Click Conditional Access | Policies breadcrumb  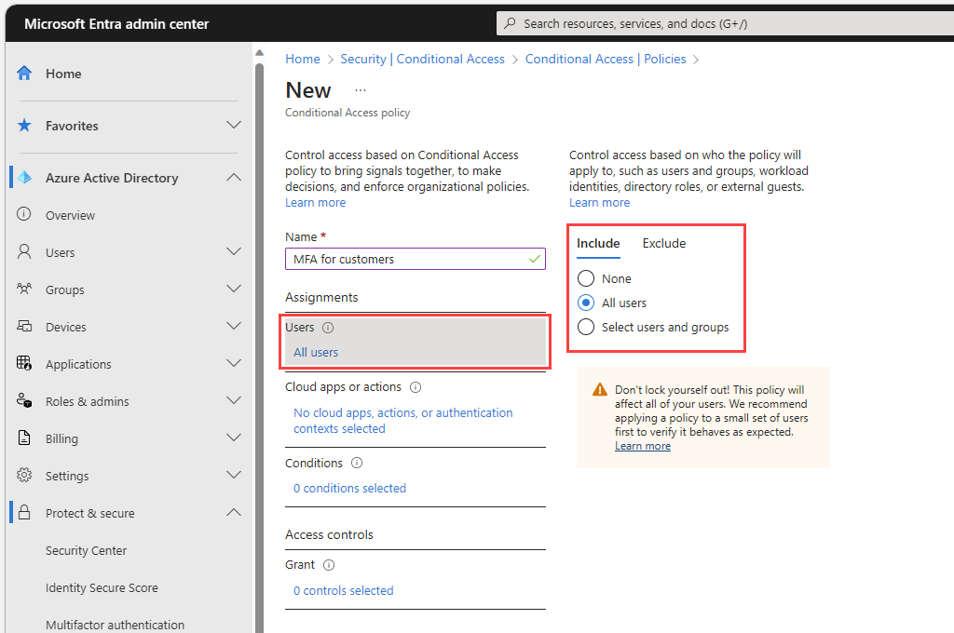tap(606, 59)
